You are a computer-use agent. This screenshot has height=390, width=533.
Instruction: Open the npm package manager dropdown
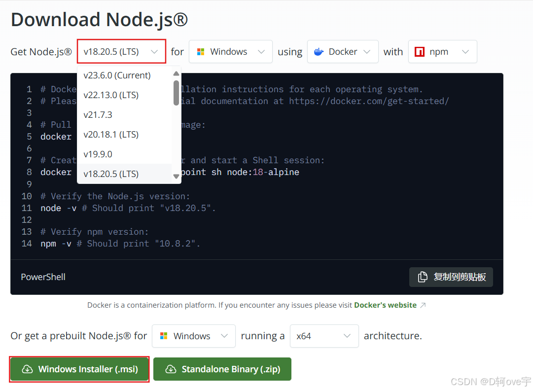443,51
